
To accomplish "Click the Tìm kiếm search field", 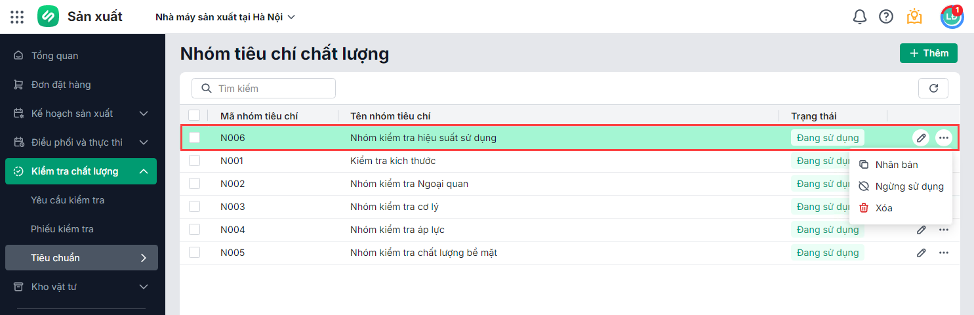I will click(x=269, y=88).
